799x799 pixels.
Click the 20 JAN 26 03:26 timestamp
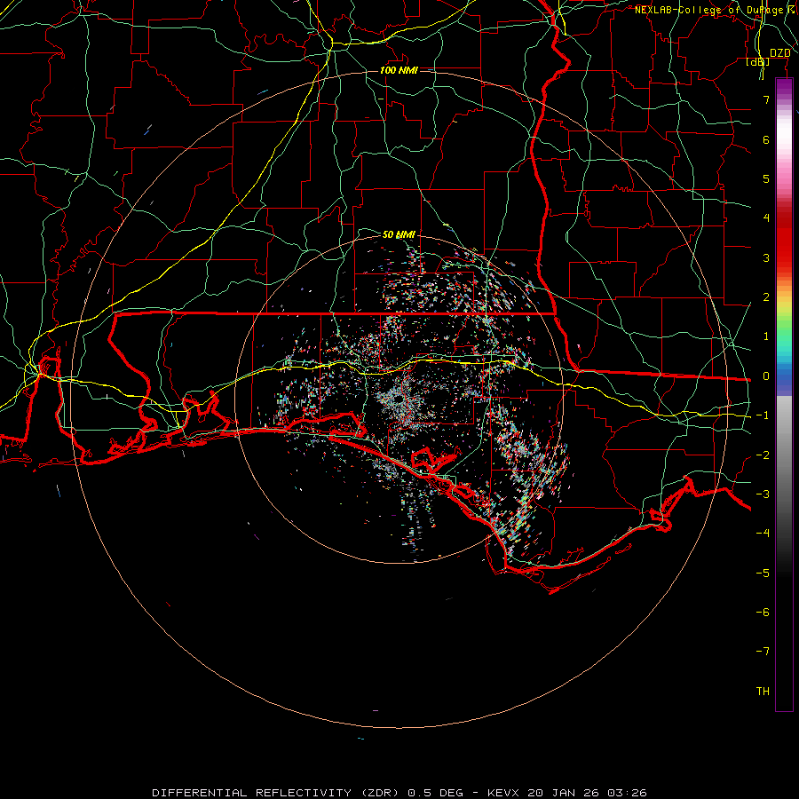coord(588,793)
